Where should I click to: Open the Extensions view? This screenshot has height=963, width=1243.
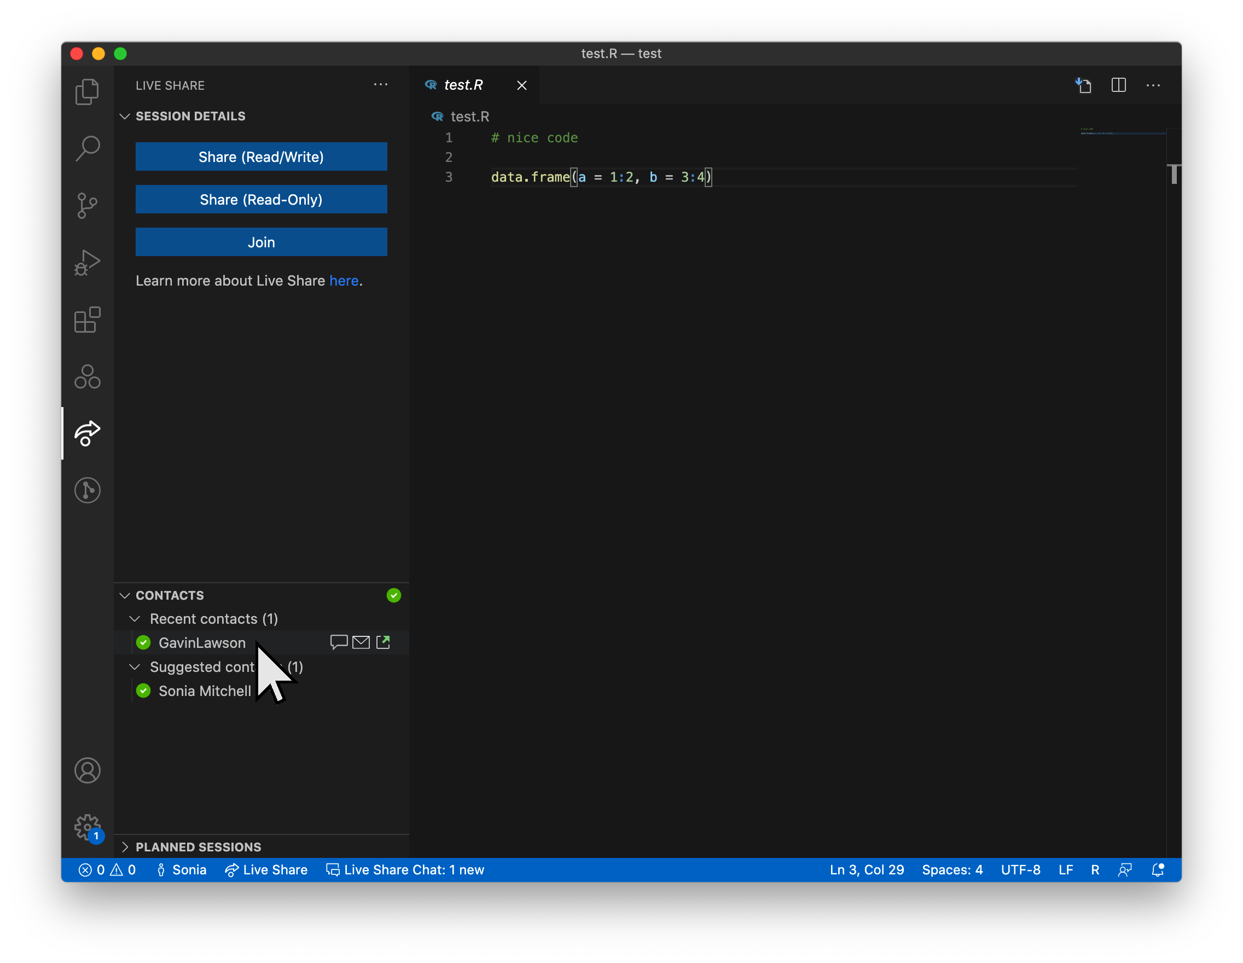[x=87, y=320]
